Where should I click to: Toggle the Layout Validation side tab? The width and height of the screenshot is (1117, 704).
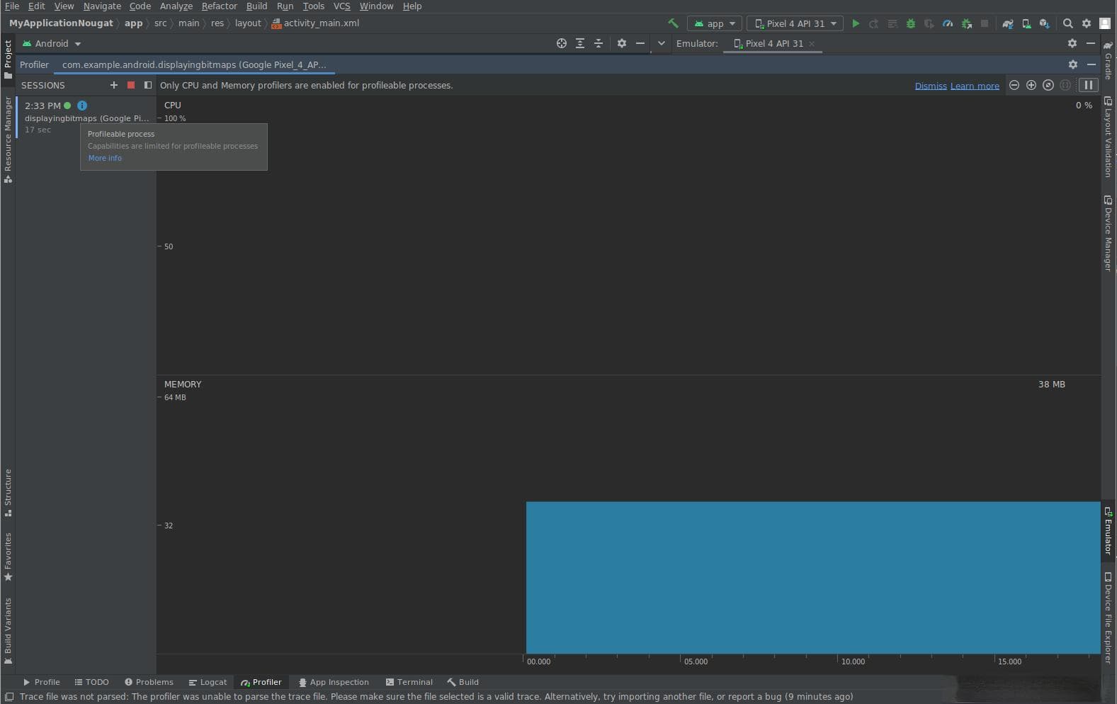pyautogui.click(x=1109, y=137)
